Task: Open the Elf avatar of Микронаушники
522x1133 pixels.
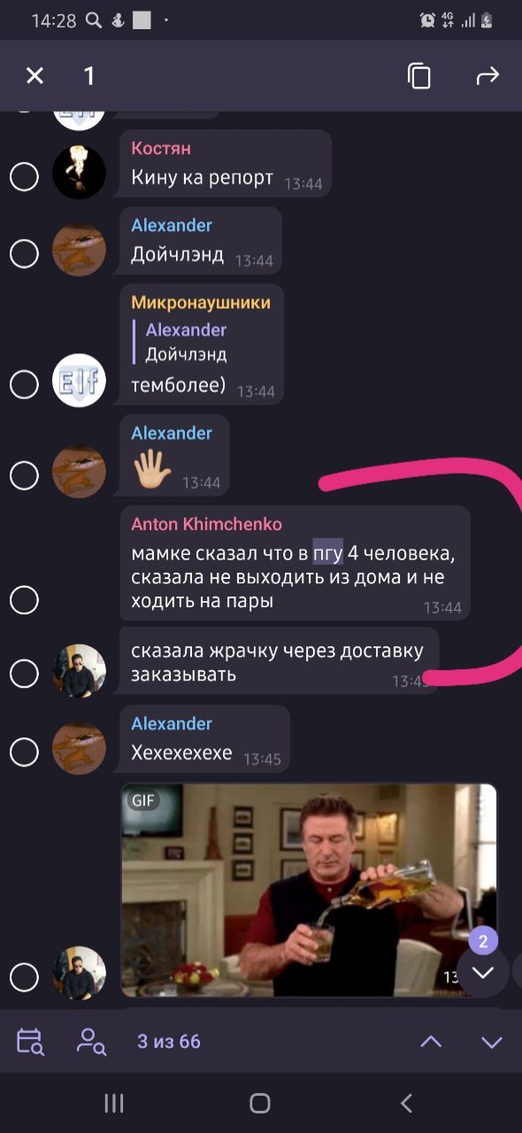Action: coord(79,381)
